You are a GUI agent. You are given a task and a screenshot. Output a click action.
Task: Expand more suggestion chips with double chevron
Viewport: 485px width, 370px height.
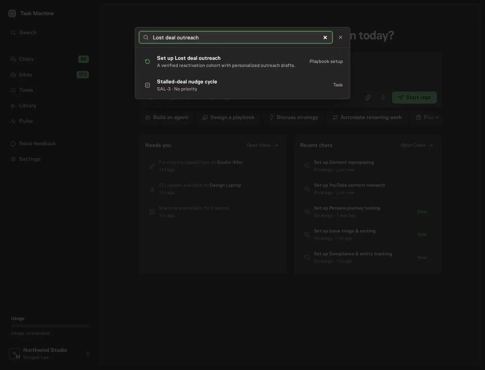click(437, 117)
